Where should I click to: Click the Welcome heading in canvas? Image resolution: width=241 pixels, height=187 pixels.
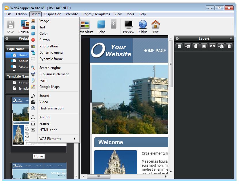[x=111, y=142]
